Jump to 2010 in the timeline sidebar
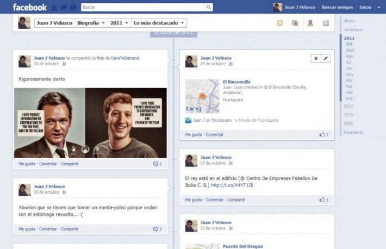The width and height of the screenshot is (386, 249). coord(348,106)
